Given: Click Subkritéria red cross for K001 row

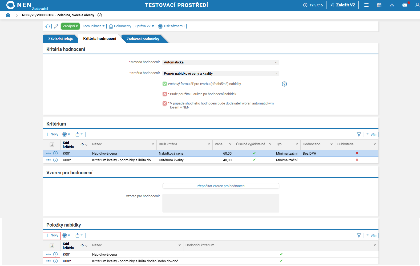Looking at the screenshot, I should pyautogui.click(x=357, y=153).
